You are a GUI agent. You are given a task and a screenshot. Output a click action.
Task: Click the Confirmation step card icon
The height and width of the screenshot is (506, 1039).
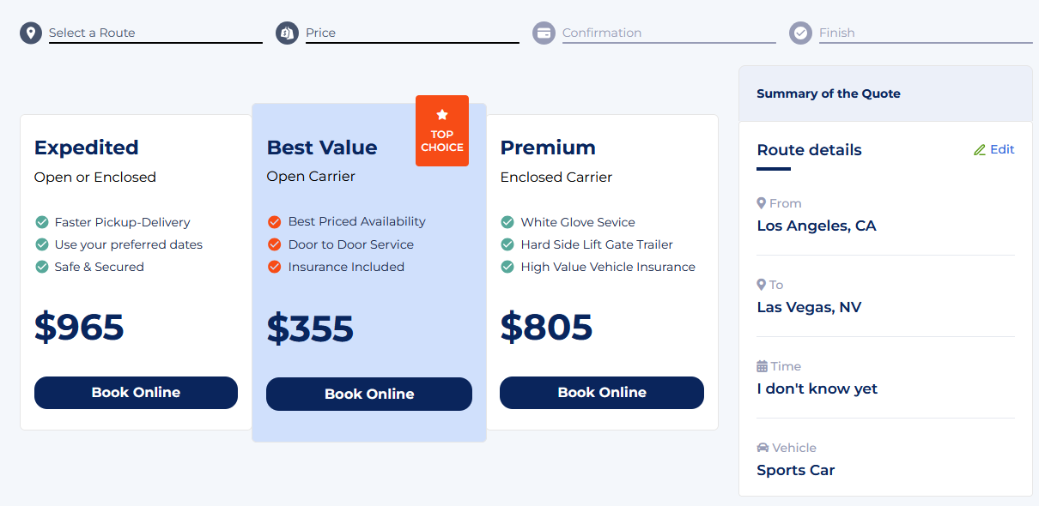click(544, 33)
